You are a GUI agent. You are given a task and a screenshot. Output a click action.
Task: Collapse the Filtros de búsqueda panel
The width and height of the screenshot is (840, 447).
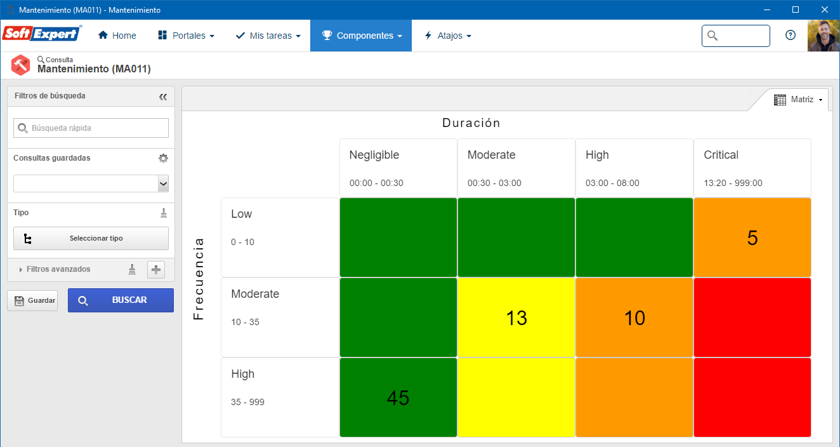coord(163,97)
